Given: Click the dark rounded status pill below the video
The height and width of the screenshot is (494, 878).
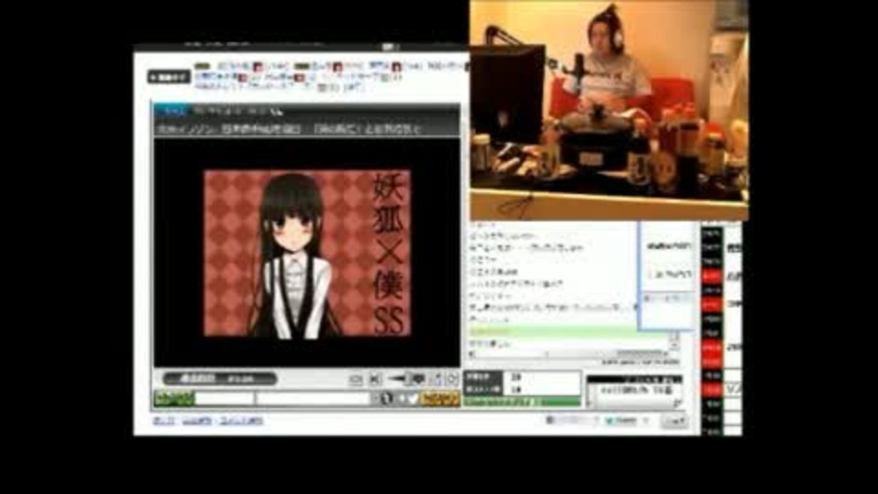Looking at the screenshot, I should coord(219,379).
